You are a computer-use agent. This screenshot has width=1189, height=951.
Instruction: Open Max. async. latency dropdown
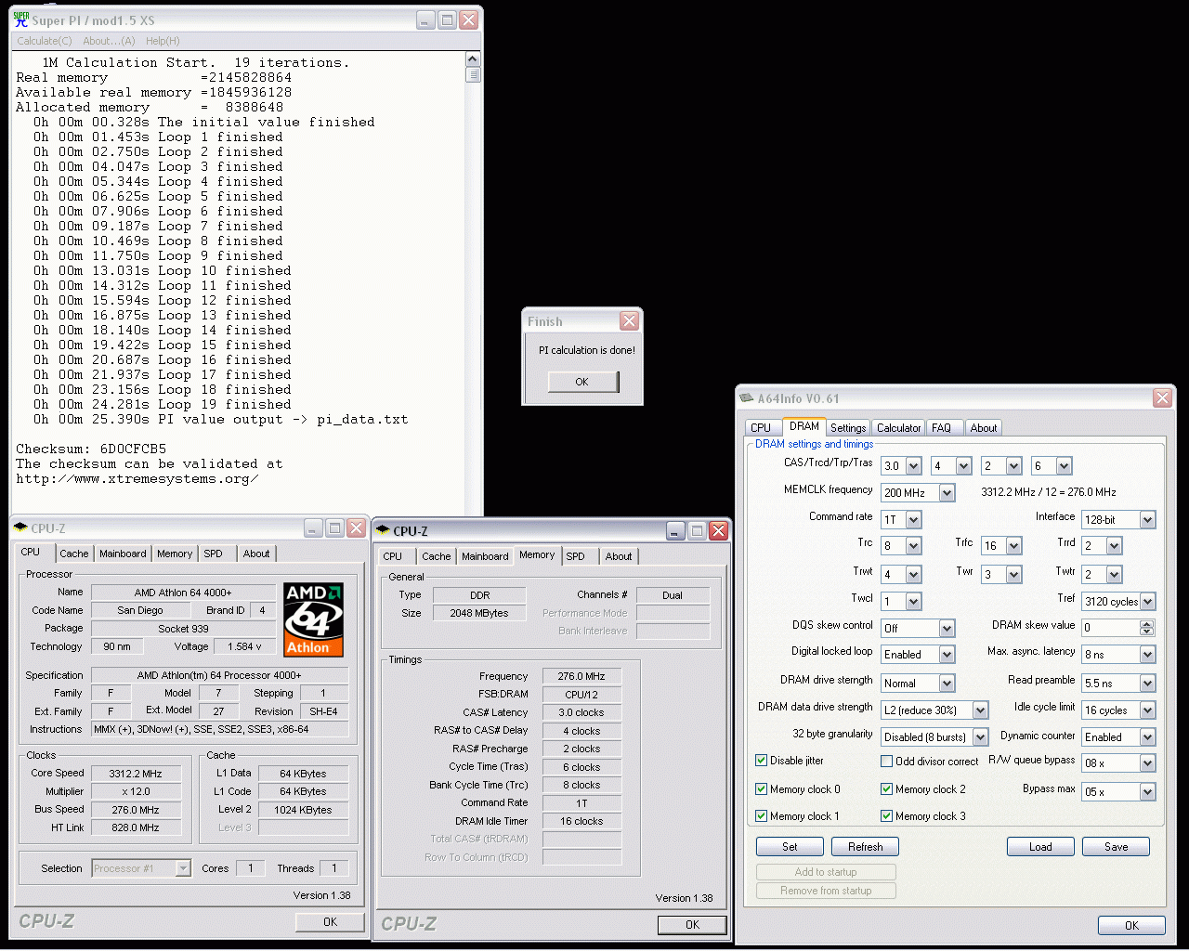1147,655
